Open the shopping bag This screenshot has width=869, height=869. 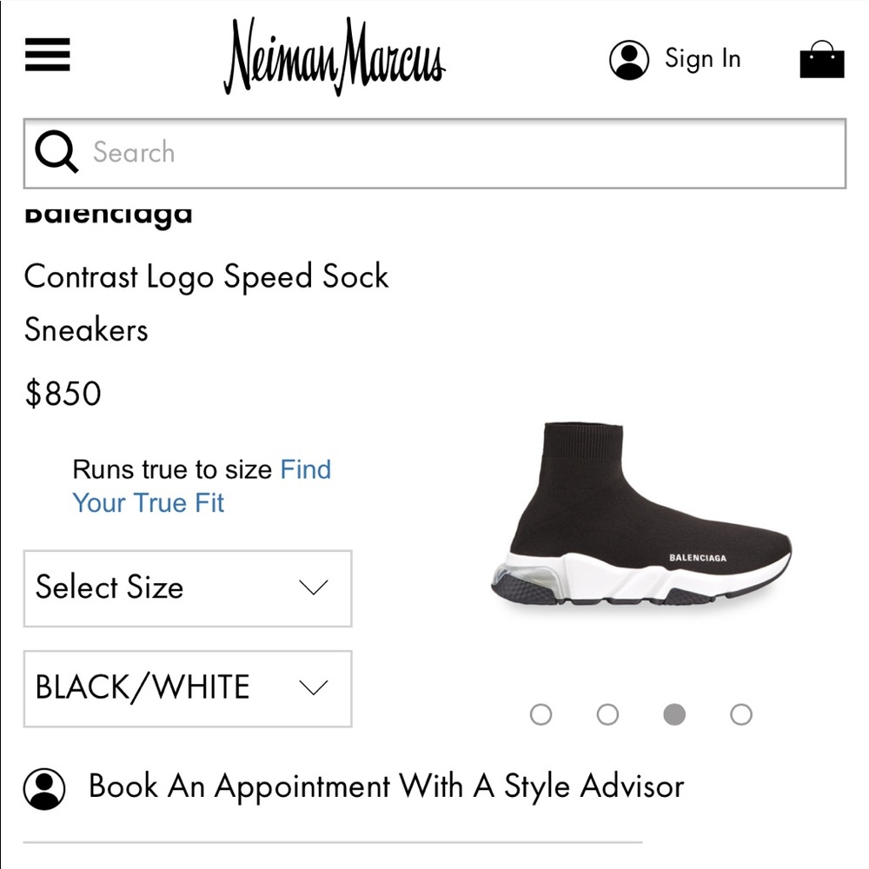(821, 59)
